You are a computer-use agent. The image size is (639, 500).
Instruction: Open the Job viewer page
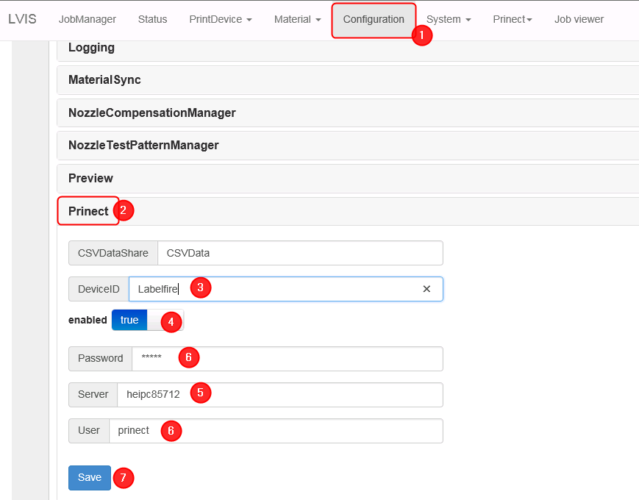579,20
